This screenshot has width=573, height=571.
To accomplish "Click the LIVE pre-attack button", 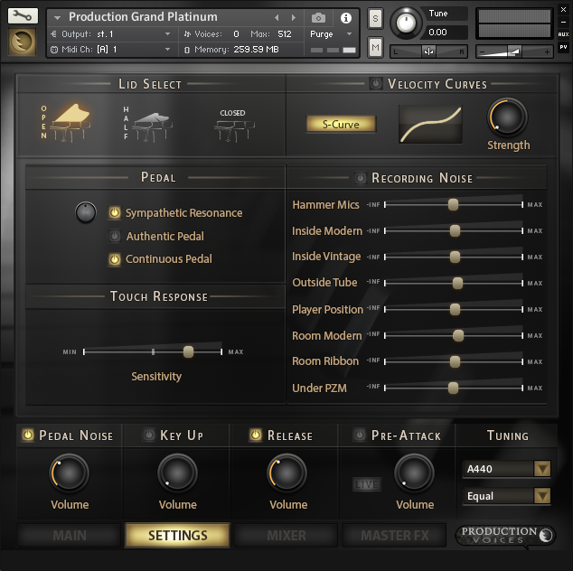I will (367, 484).
